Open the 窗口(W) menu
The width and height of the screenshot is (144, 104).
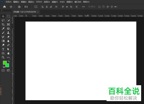[78, 2]
